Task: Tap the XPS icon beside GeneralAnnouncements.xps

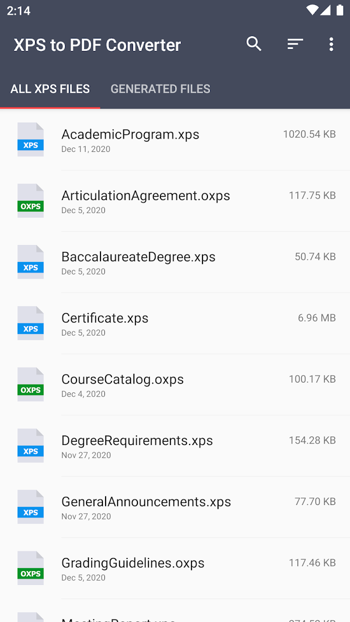Action: coord(30,507)
